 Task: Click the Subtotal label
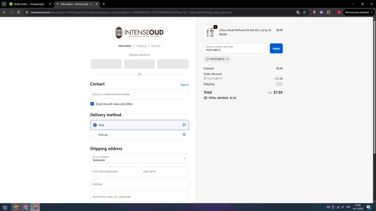click(x=209, y=68)
